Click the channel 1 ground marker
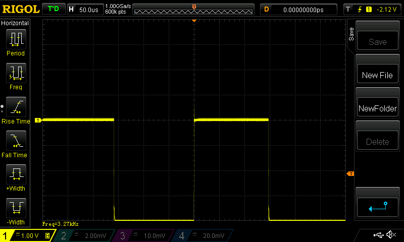Viewport: 404px width, 242px height. tap(38, 120)
